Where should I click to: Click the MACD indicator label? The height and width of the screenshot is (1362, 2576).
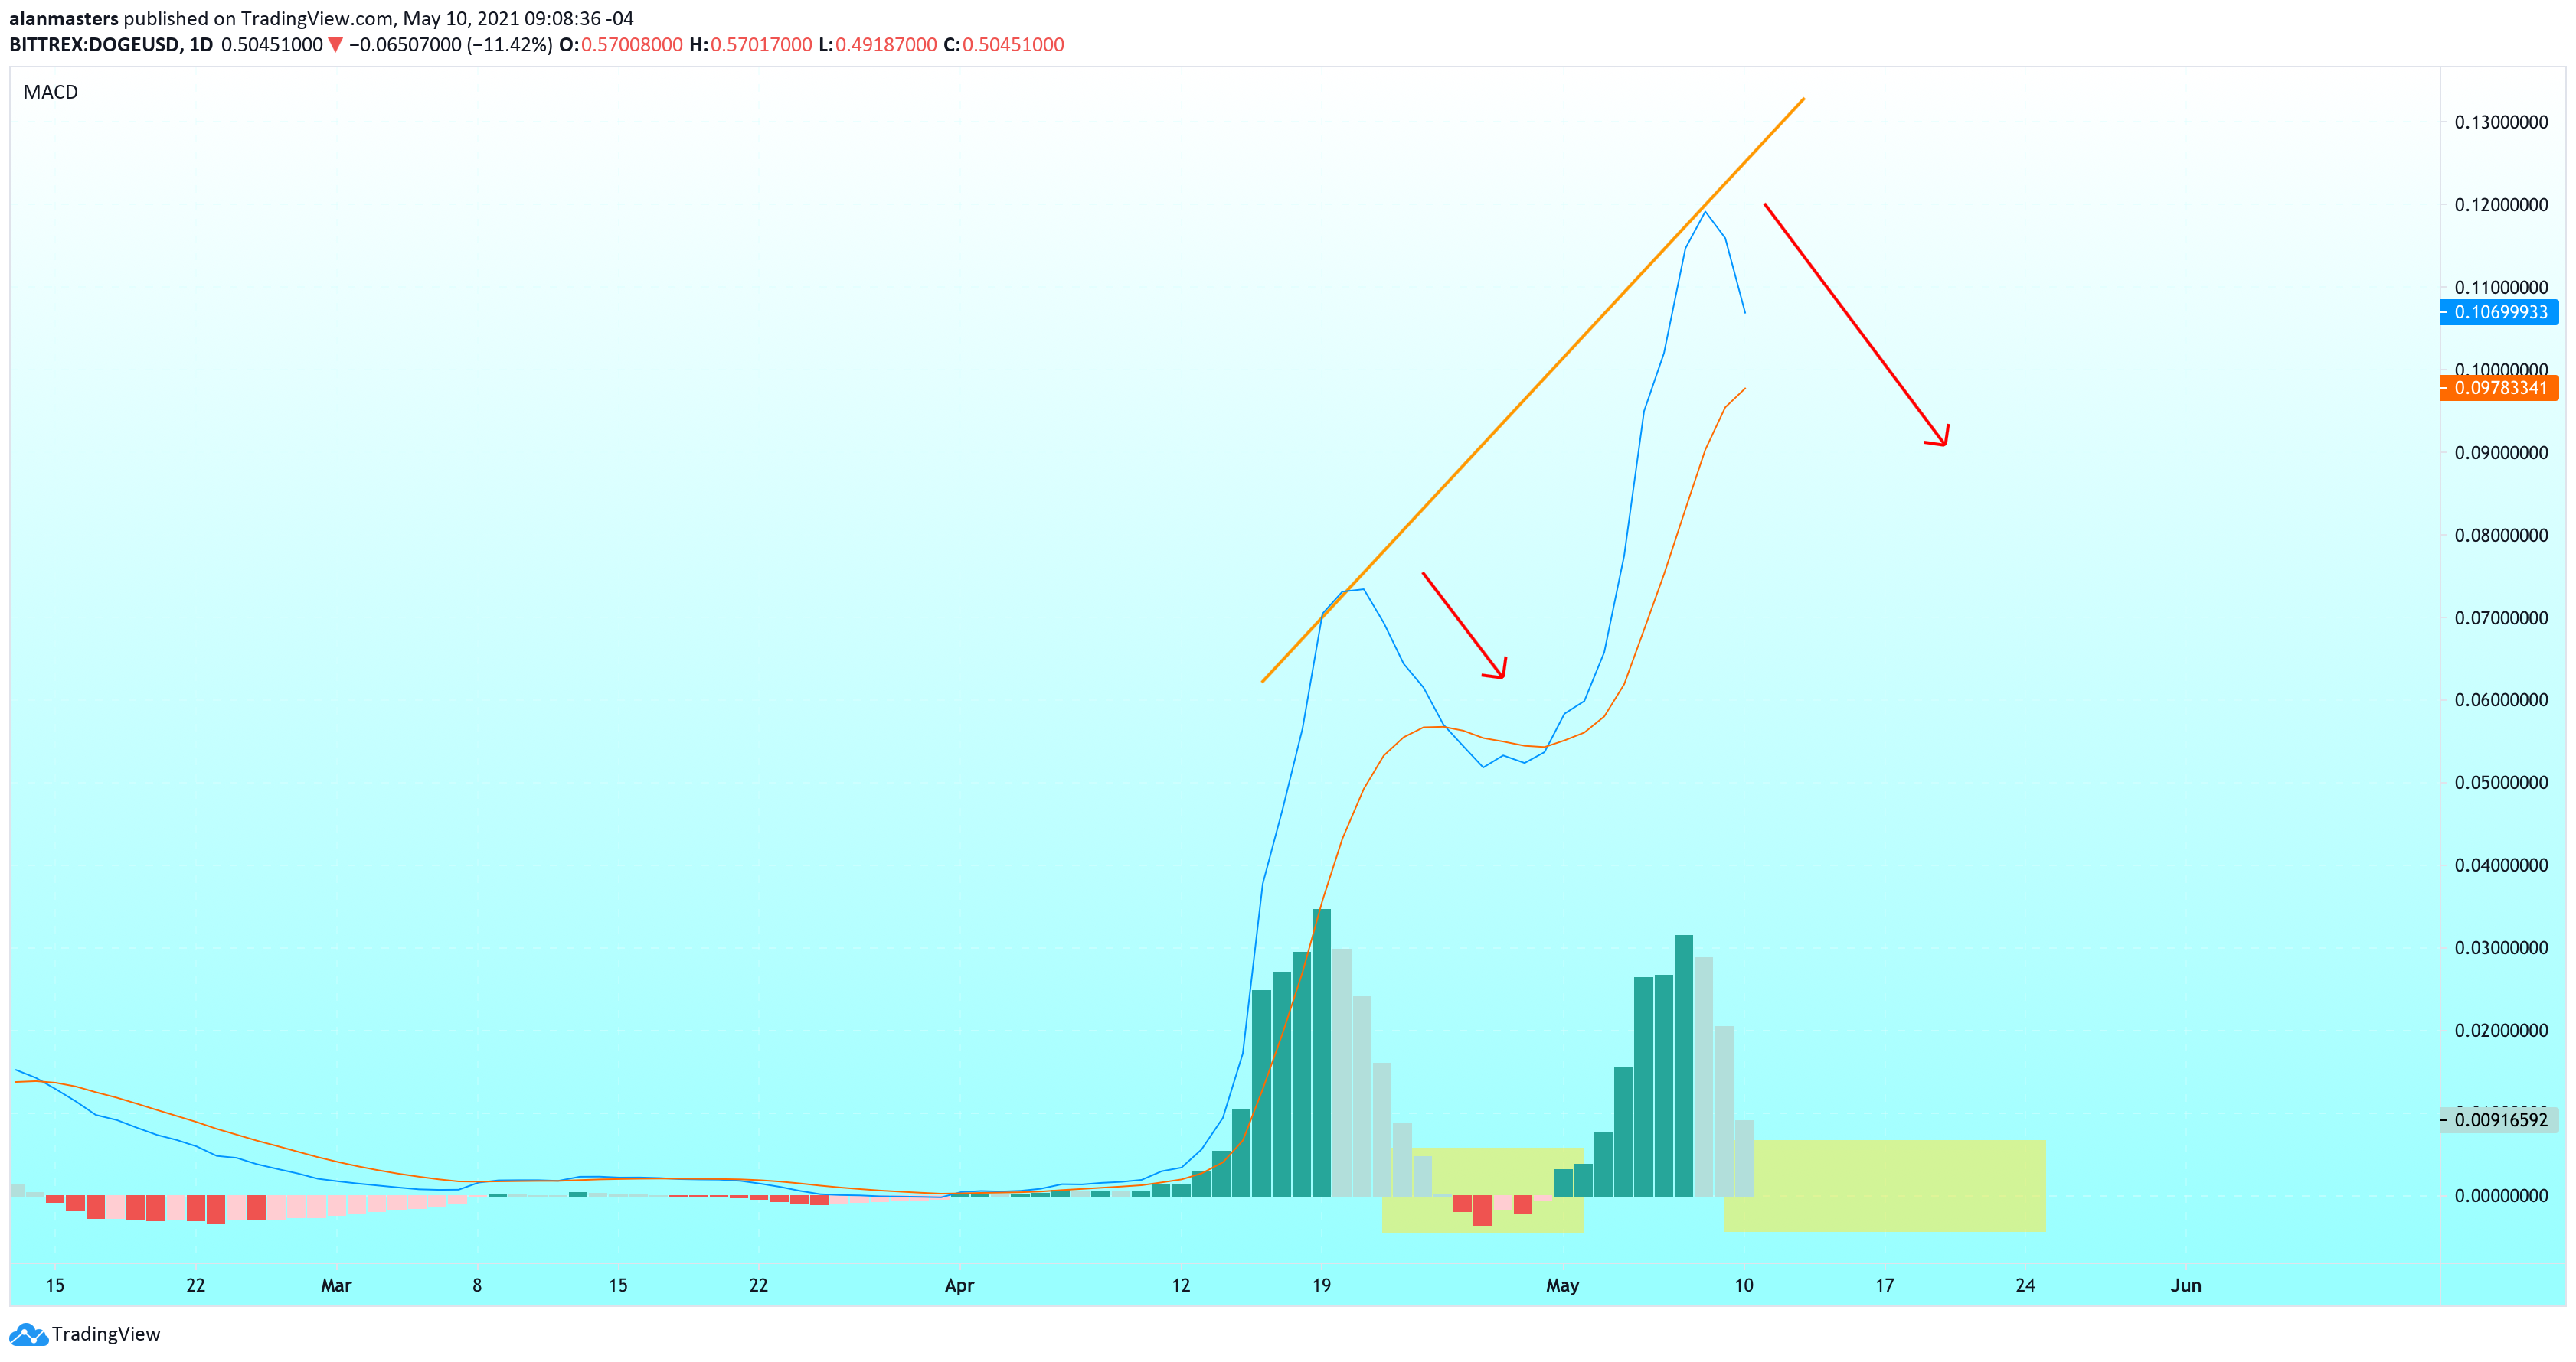pyautogui.click(x=50, y=92)
